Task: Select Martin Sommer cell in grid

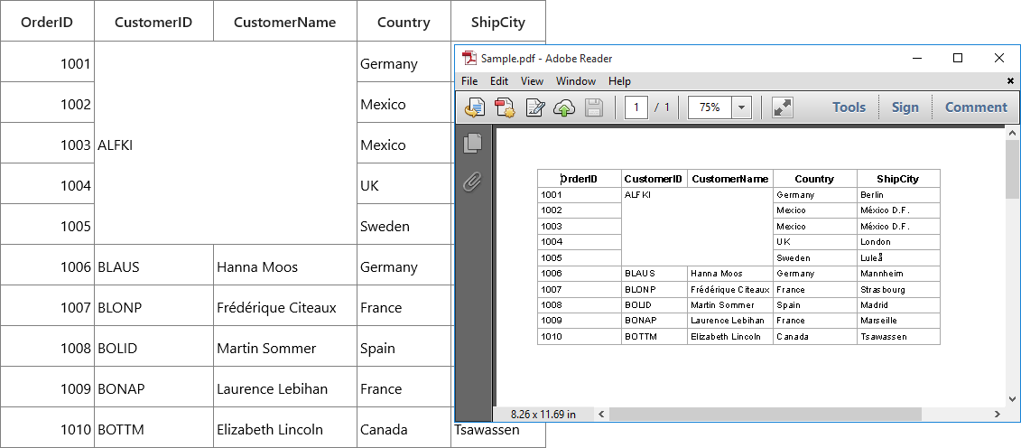Action: coord(285,347)
